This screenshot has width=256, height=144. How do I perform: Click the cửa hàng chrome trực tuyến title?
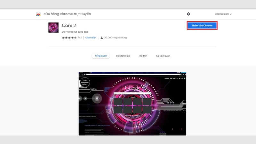pyautogui.click(x=68, y=14)
